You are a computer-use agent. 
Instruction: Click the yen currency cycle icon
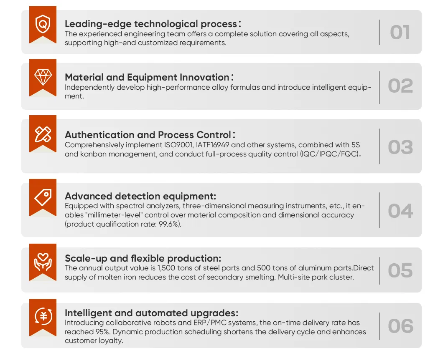tap(43, 317)
